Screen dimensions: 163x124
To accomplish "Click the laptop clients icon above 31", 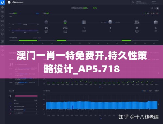I will [137, 22].
